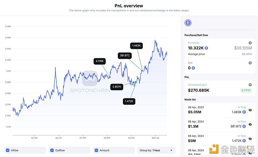
Task: Open the Purchase help question-mark icon
Action: point(250,43)
